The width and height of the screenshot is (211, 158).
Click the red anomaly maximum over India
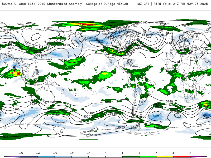[x=18, y=73]
